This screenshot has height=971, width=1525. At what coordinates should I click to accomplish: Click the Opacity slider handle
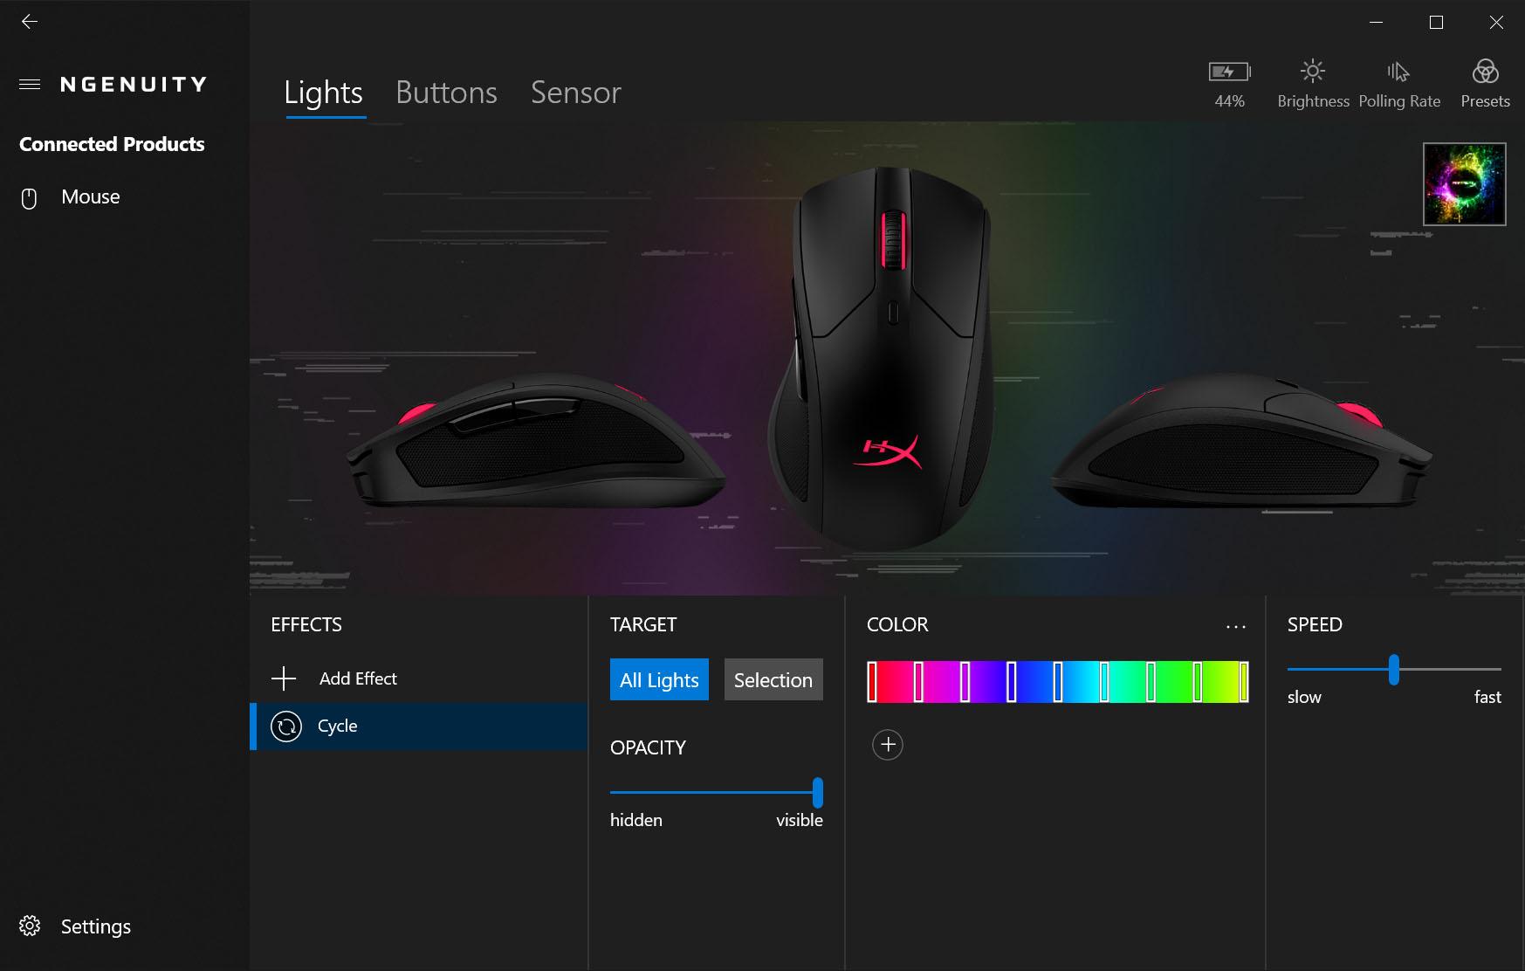click(x=818, y=793)
